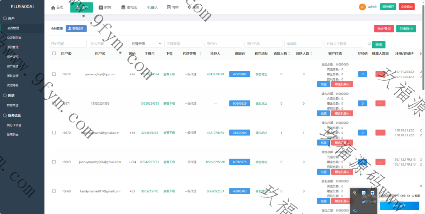This screenshot has width=425, height=214.
Task: Click the orange admin avatar icon
Action: [362, 7]
